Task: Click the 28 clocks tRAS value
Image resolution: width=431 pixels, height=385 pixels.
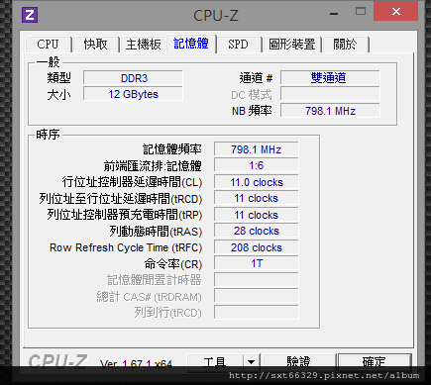Action: click(257, 231)
